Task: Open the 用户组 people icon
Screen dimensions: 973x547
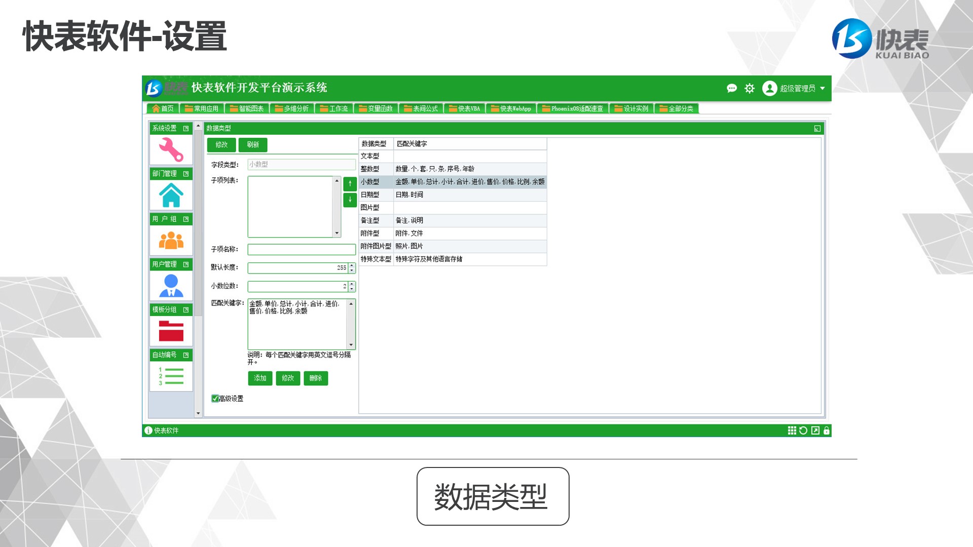Action: click(x=171, y=240)
